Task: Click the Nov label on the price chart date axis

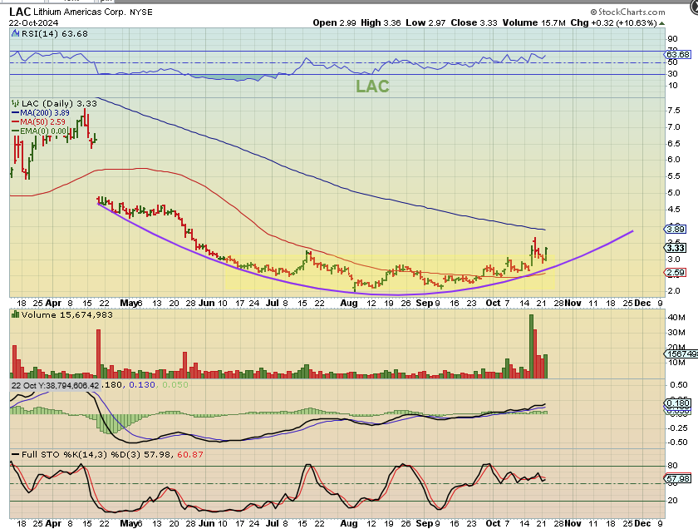Action: coord(573,304)
